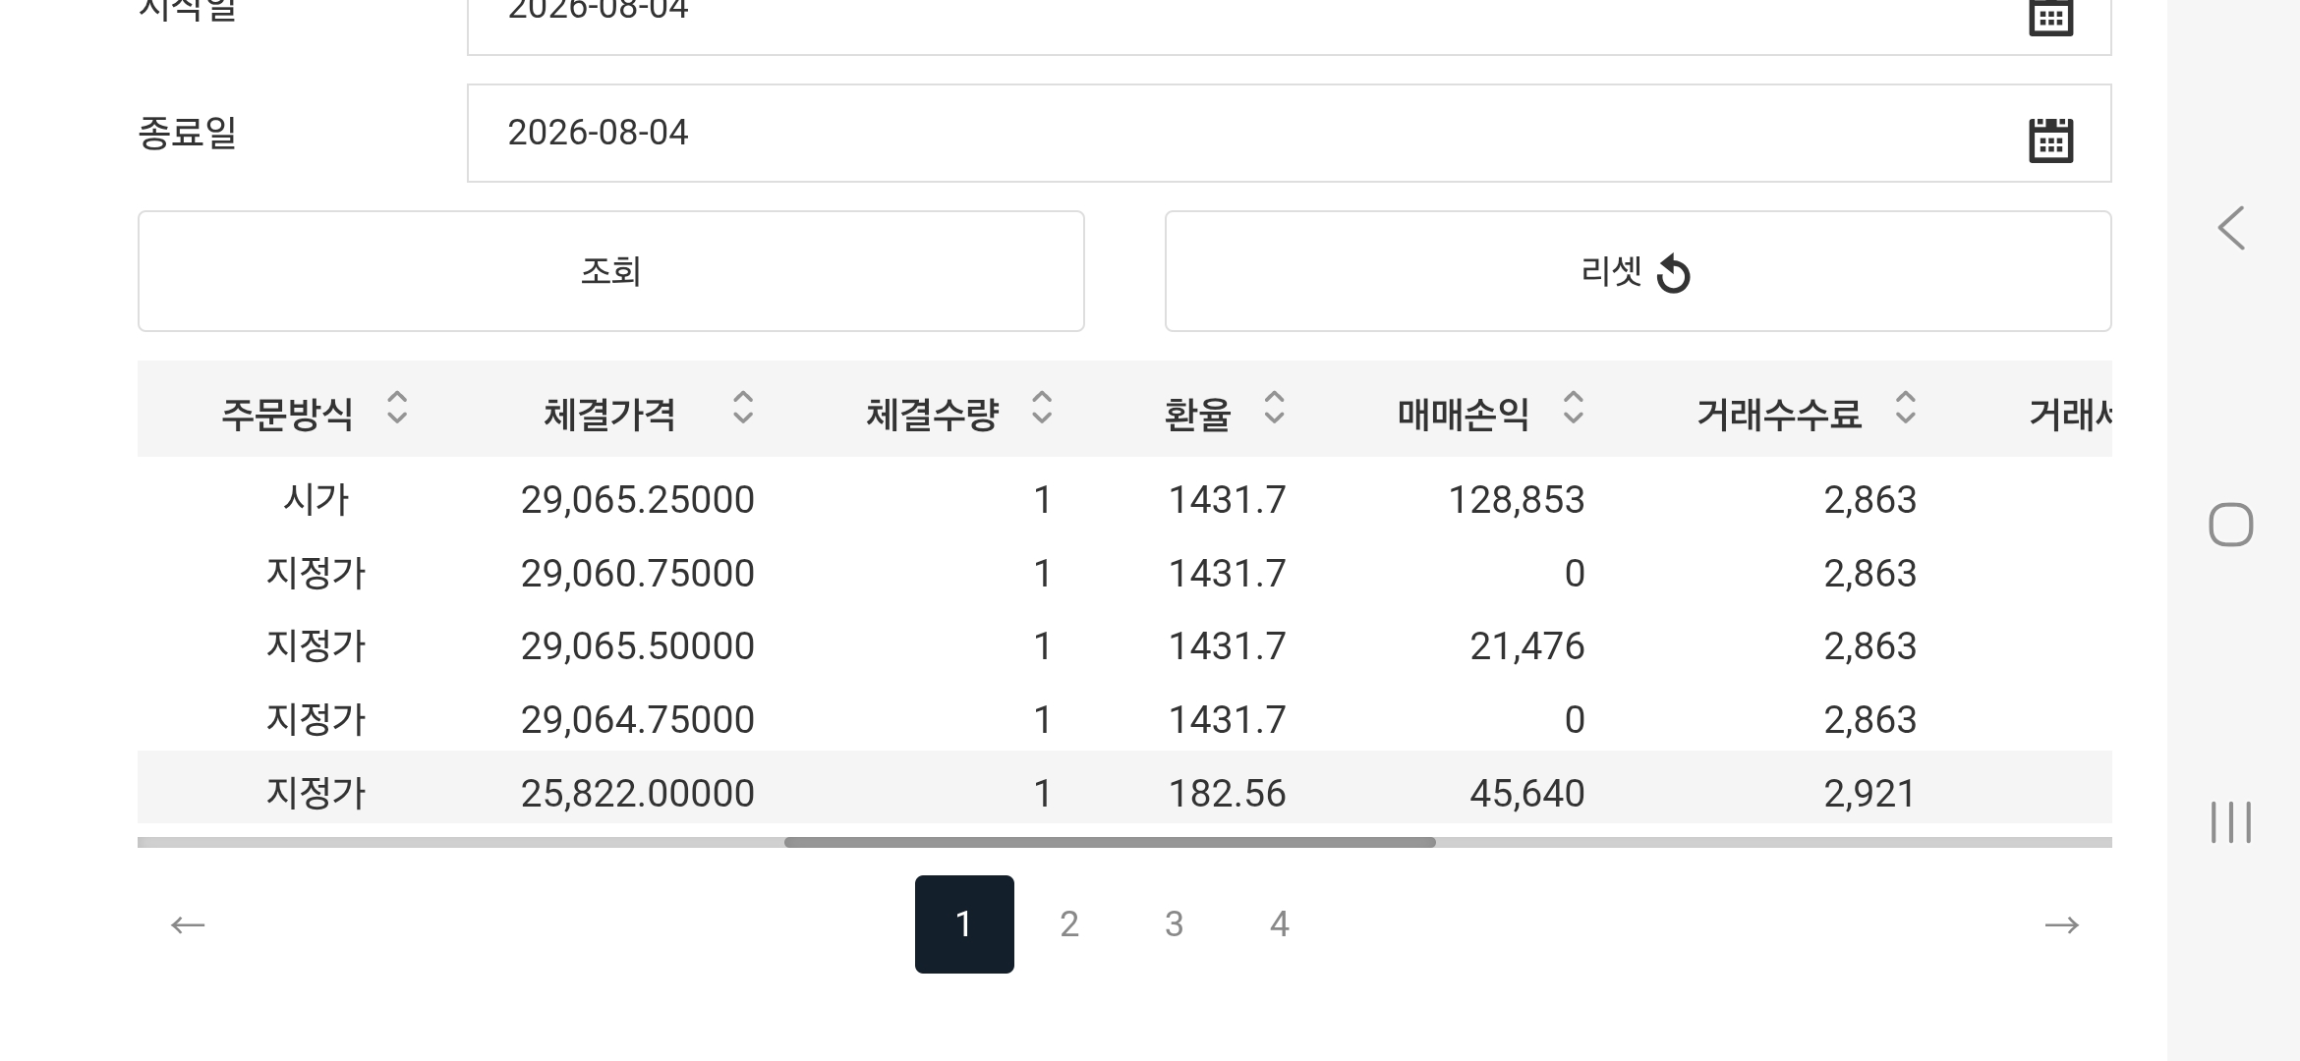
Task: Go to page 3
Action: [1174, 924]
